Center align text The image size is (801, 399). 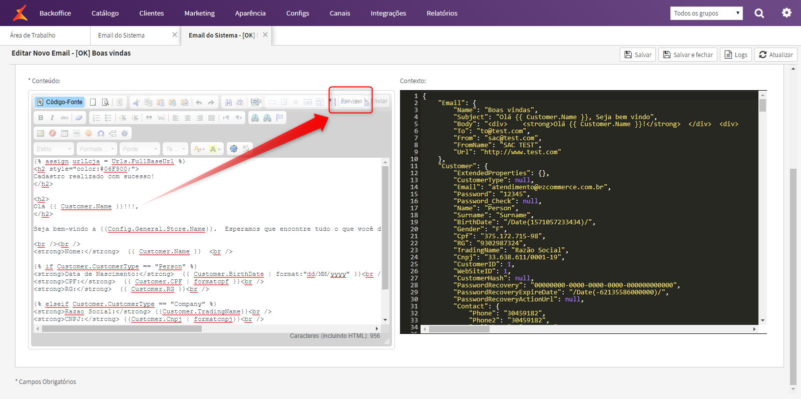pyautogui.click(x=188, y=118)
